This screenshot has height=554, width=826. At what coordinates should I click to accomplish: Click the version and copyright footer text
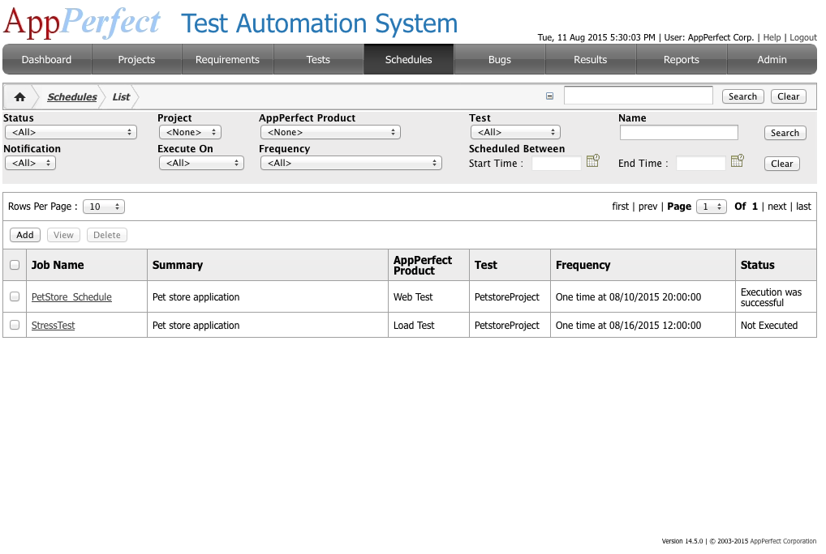click(x=739, y=541)
